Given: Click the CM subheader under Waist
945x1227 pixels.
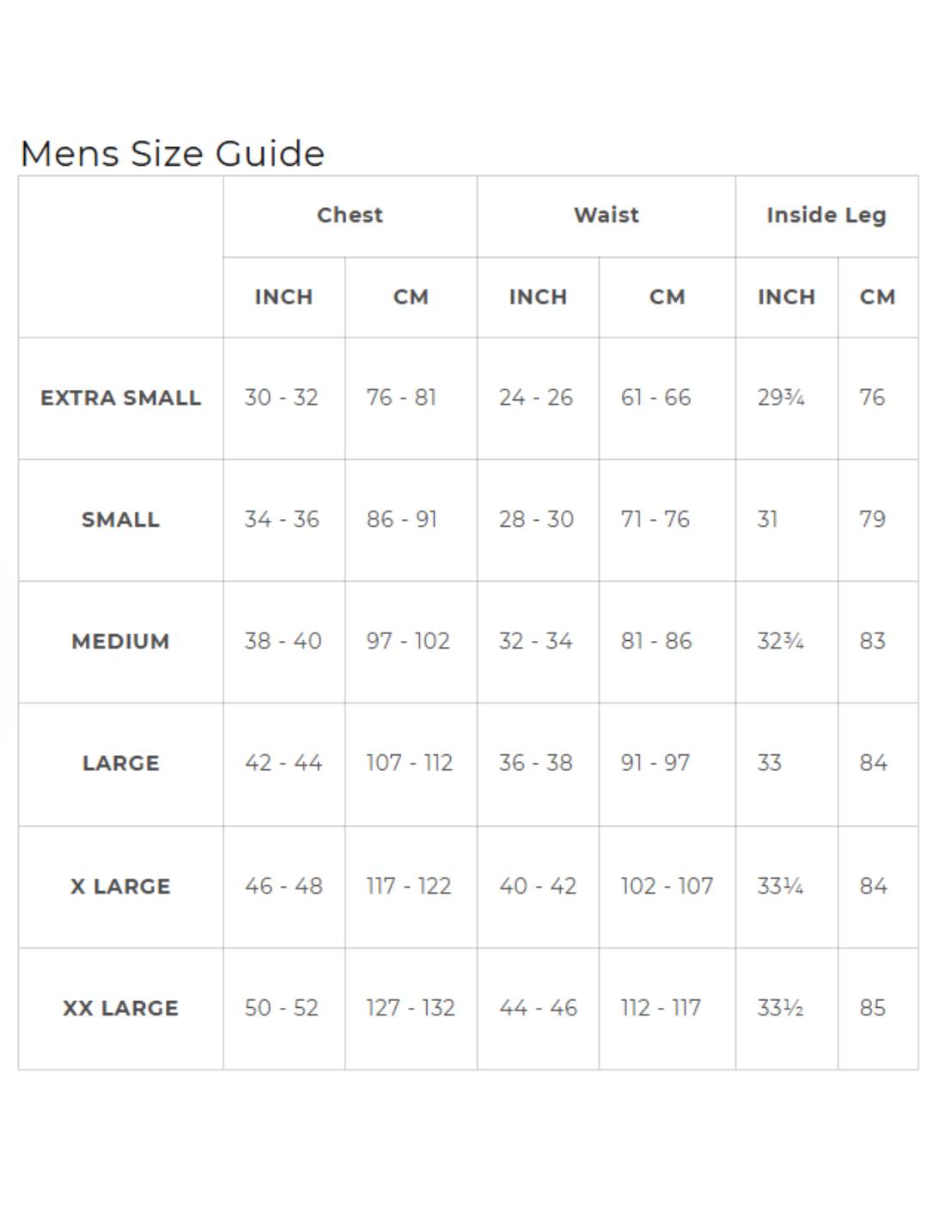Looking at the screenshot, I should [667, 297].
